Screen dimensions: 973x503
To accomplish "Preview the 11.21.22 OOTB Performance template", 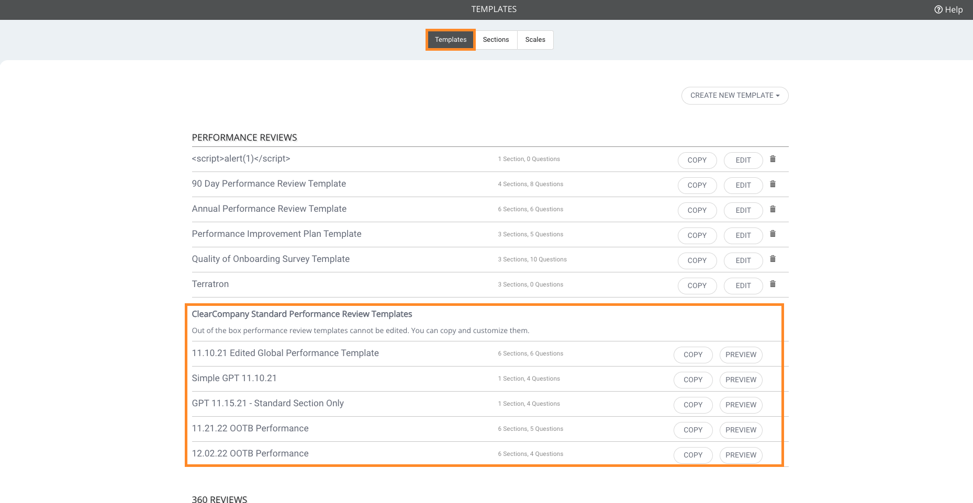I will (x=741, y=430).
